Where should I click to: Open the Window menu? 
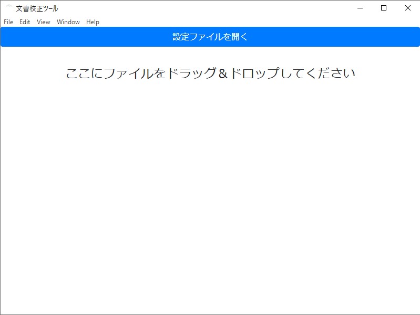click(x=68, y=22)
